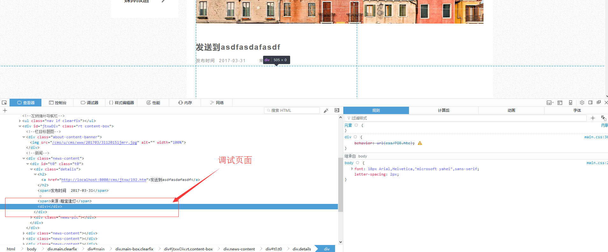Image resolution: width=608 pixels, height=252 pixels.
Task: Close the developer tools panel
Action: click(x=606, y=103)
